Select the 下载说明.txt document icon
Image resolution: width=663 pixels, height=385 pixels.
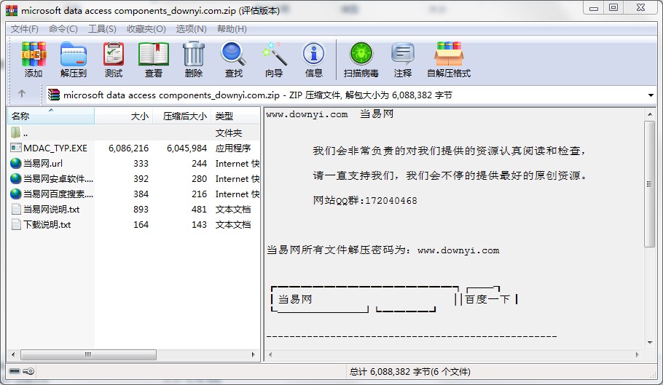16,224
